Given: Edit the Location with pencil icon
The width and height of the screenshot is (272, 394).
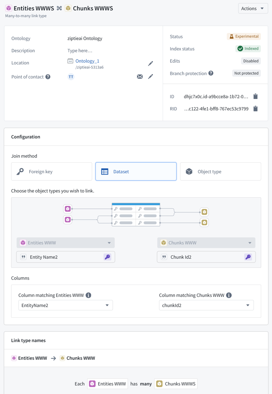Looking at the screenshot, I should coord(151,63).
